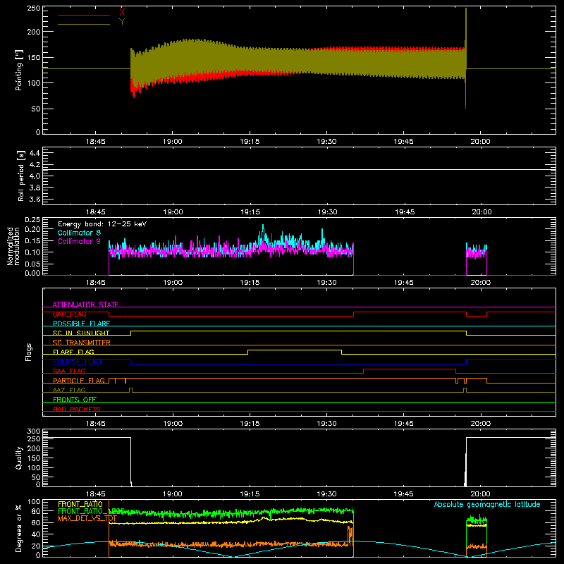Click 20:00 tick under the Pointing plot
Screen dimensions: 564x564
pyautogui.click(x=481, y=142)
